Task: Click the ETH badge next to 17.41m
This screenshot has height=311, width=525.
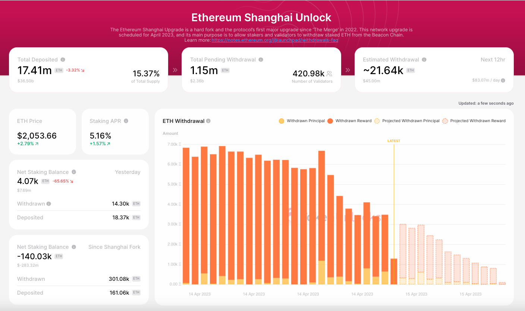Action: point(59,70)
